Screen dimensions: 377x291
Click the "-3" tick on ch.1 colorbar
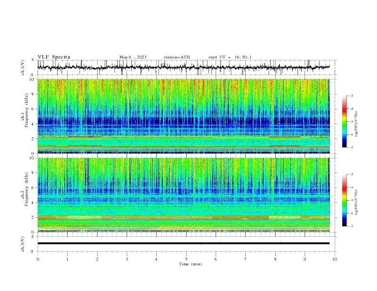(x=351, y=96)
